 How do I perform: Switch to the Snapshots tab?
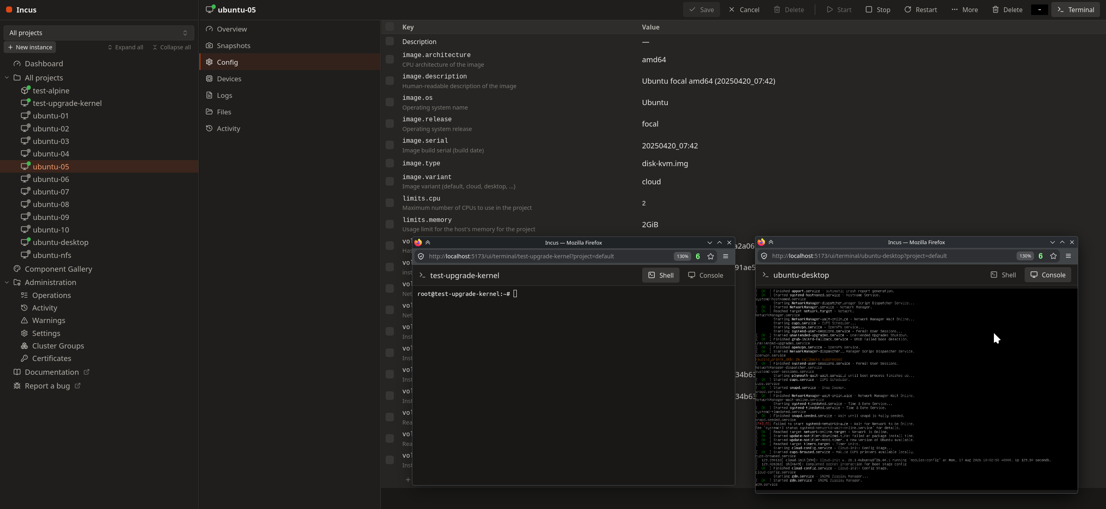(x=290, y=45)
